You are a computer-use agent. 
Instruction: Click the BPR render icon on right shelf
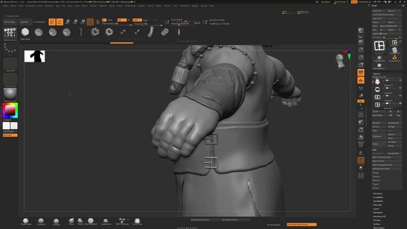click(x=361, y=31)
